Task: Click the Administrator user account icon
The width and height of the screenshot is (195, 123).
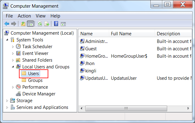Action: [x=82, y=41]
